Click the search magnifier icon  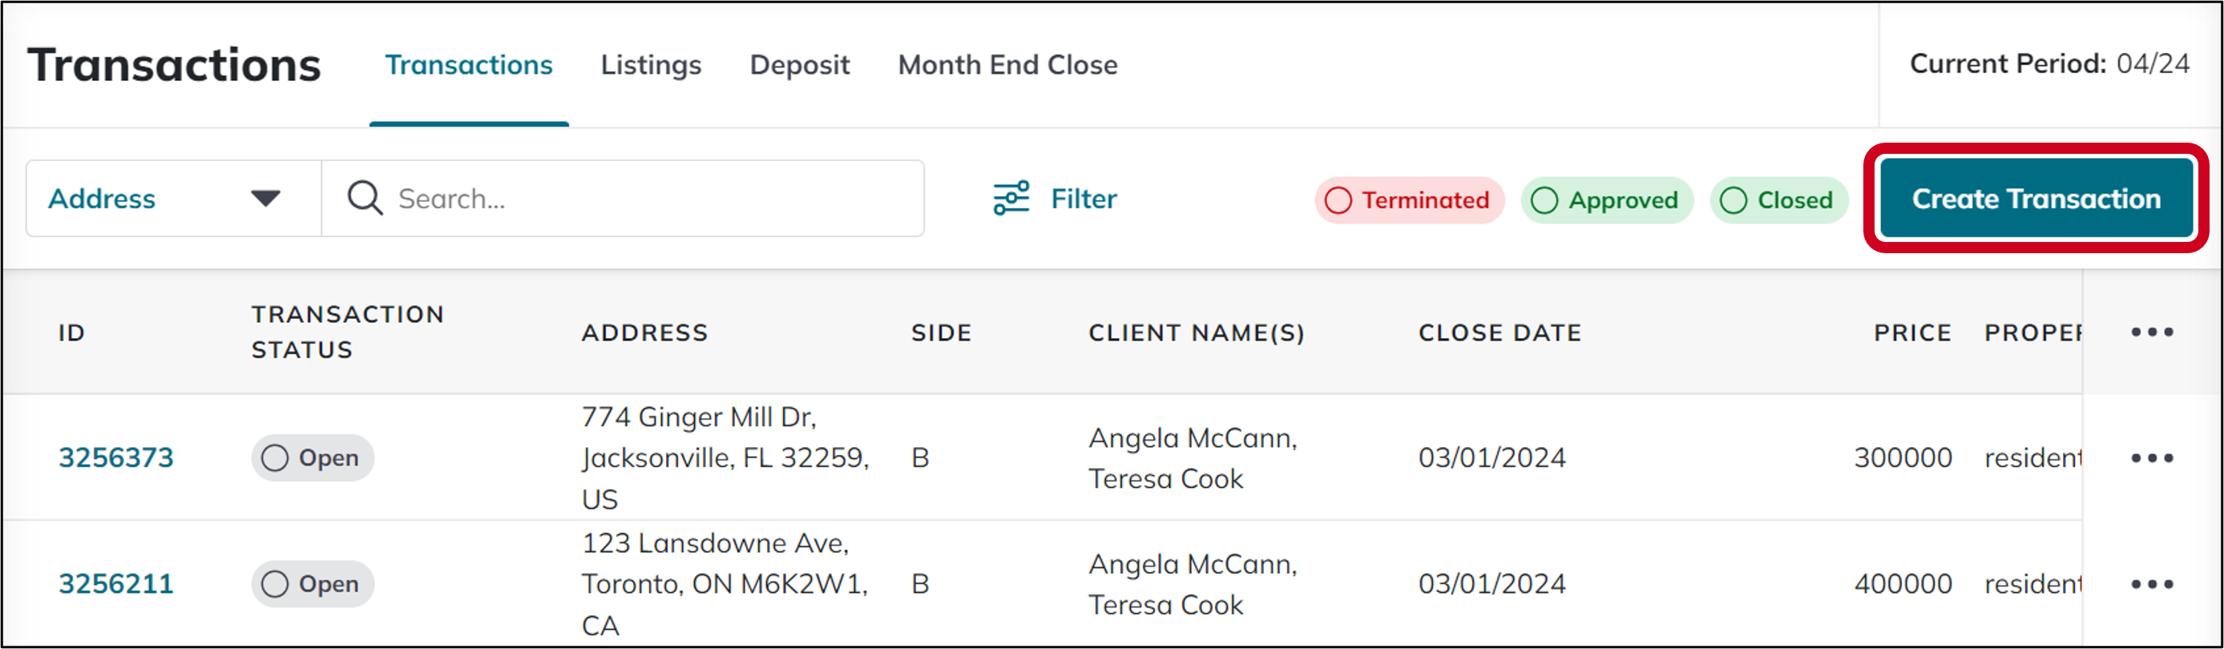tap(365, 199)
